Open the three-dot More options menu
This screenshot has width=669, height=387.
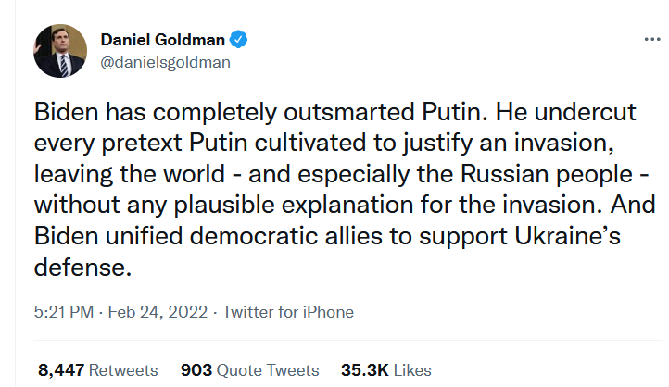(651, 42)
